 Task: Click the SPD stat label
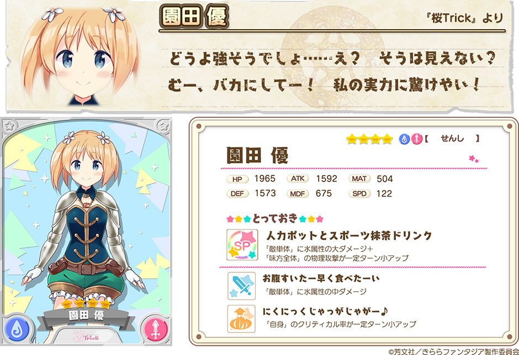coord(359,193)
